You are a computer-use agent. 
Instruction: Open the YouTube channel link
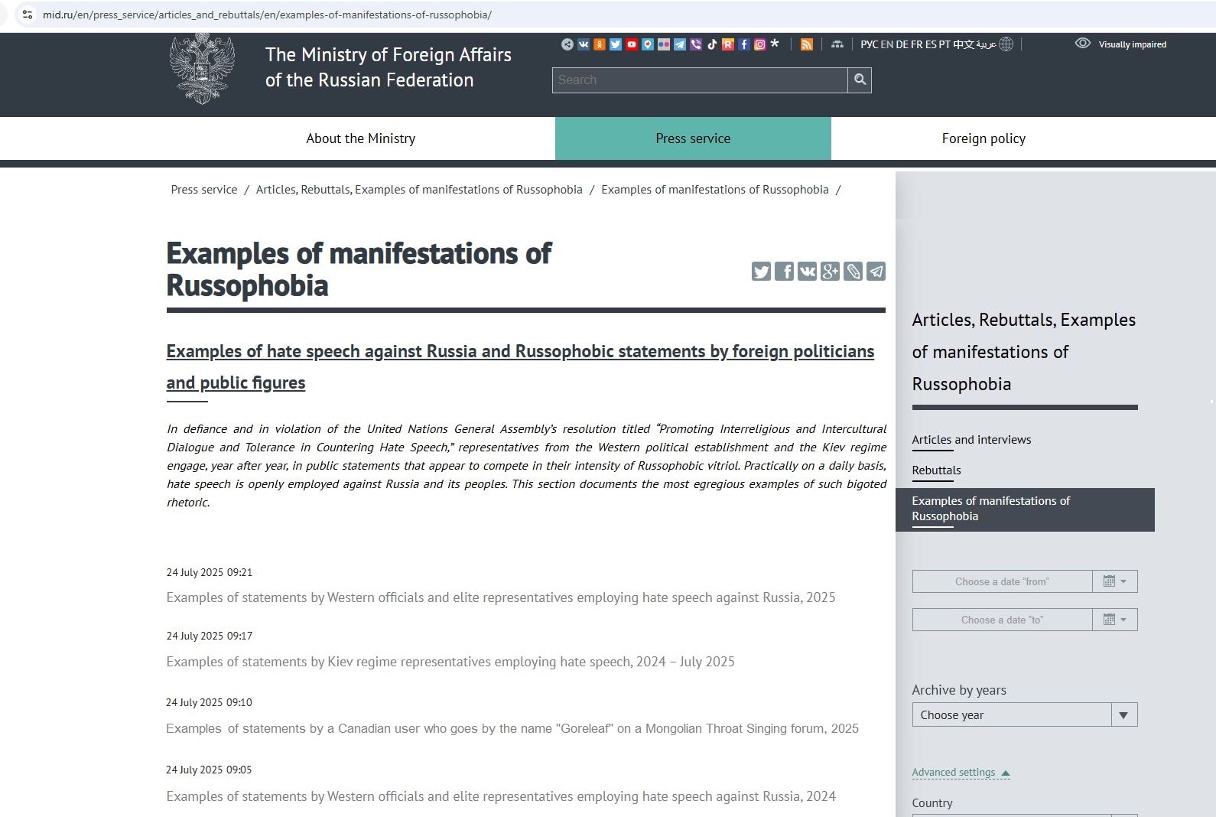[632, 44]
